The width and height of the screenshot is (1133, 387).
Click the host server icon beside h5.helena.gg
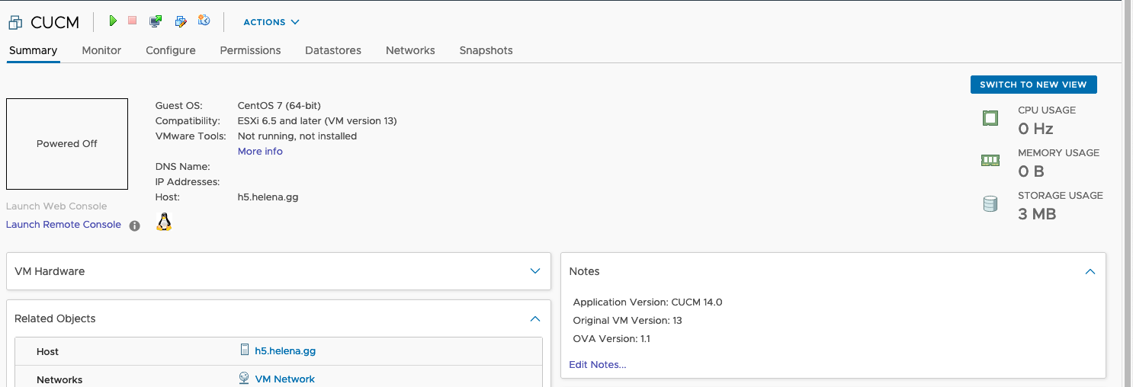point(245,350)
